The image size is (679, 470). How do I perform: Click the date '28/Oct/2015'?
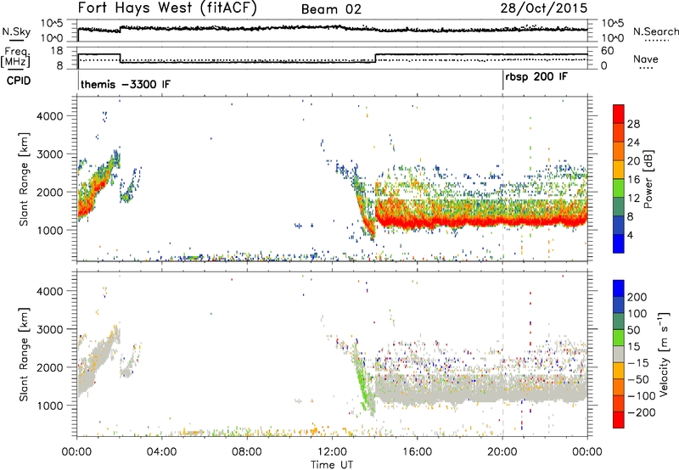coord(544,8)
